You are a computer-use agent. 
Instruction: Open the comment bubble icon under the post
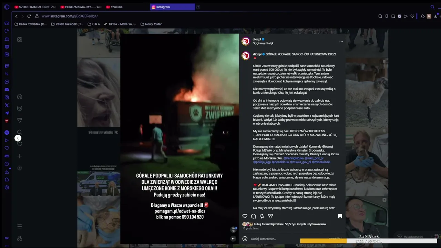click(x=253, y=216)
